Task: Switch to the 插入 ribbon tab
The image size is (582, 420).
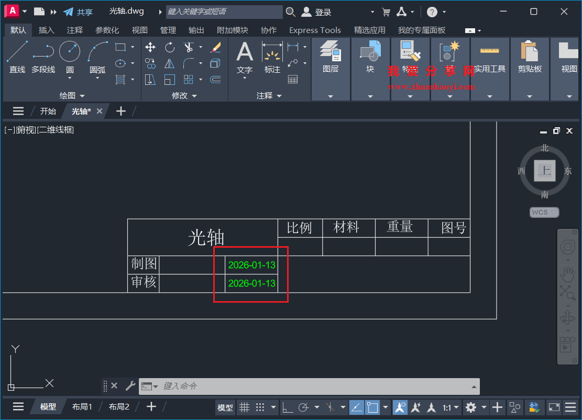Action: (47, 30)
